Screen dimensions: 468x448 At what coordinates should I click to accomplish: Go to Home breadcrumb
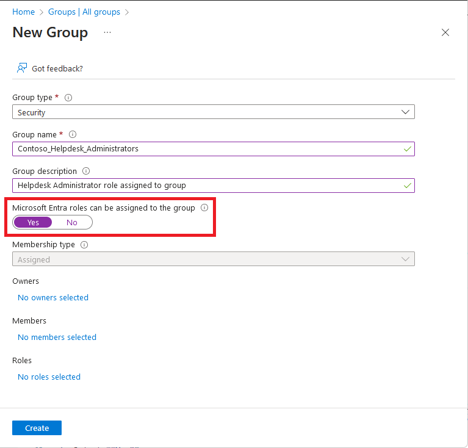tap(23, 12)
